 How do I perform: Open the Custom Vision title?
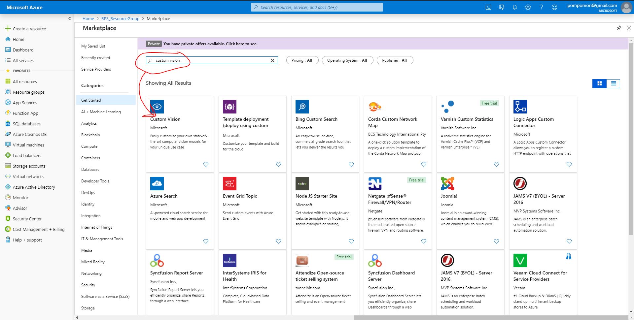(165, 119)
